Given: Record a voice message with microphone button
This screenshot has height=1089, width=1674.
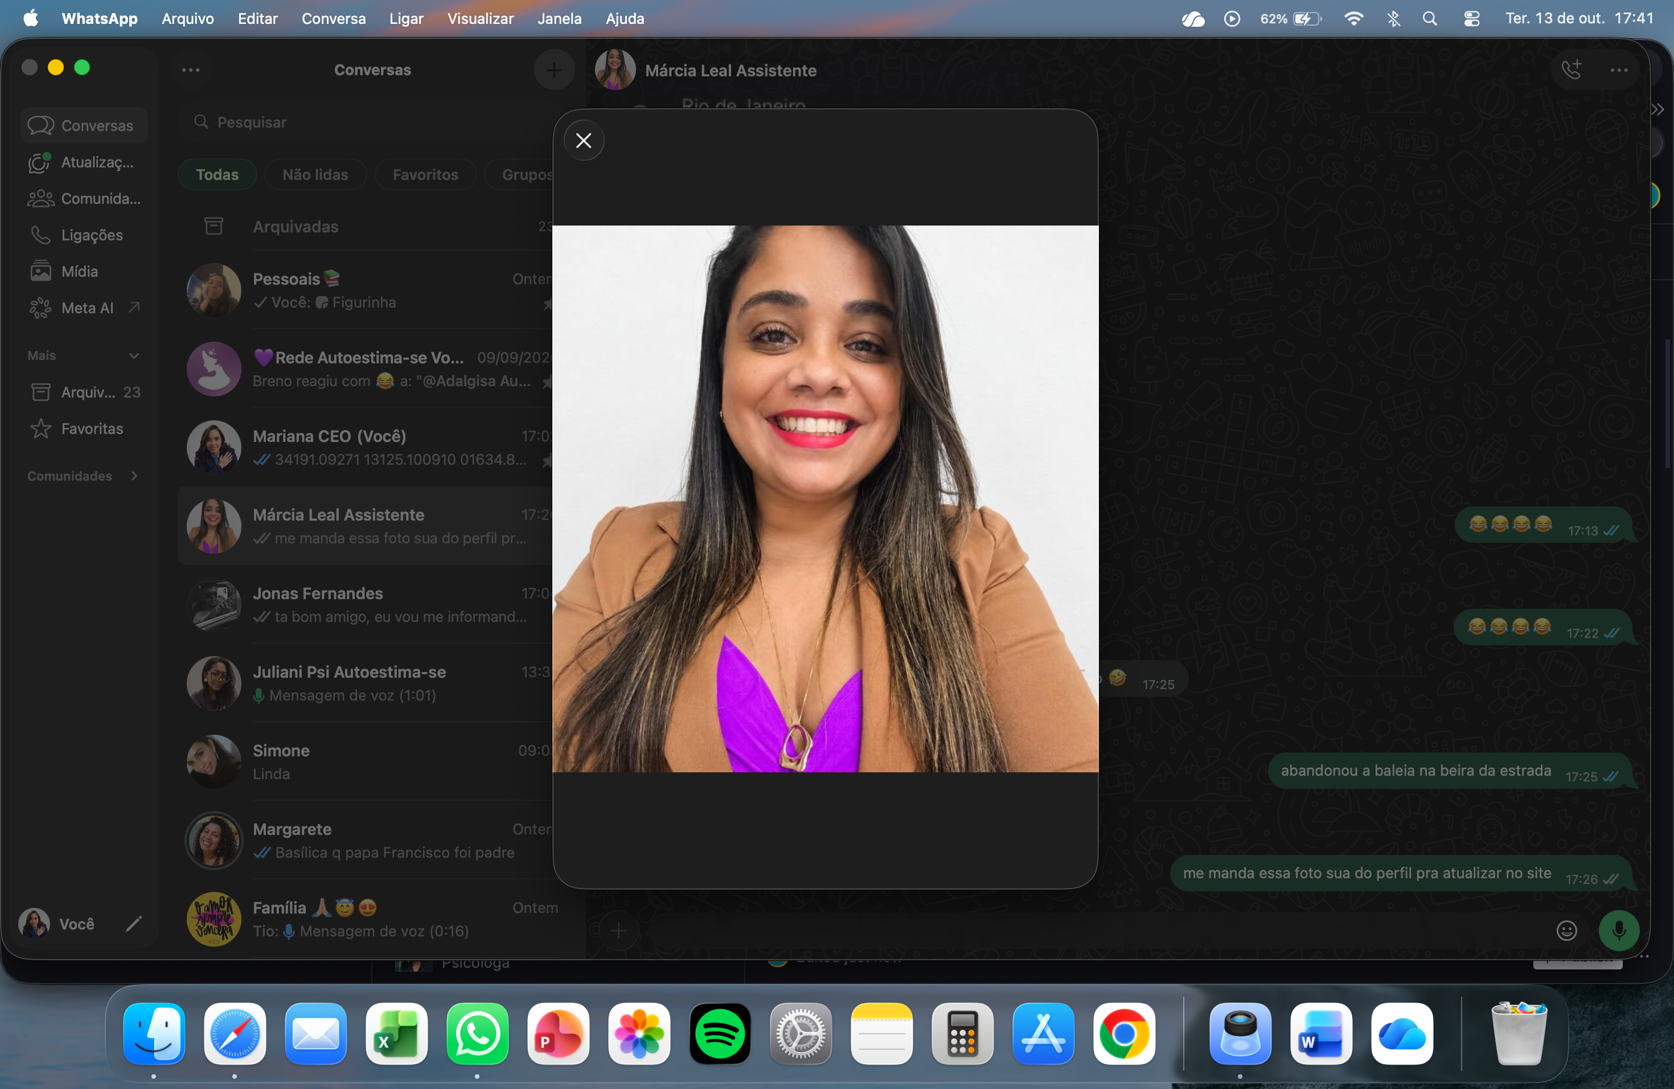Looking at the screenshot, I should pos(1618,931).
